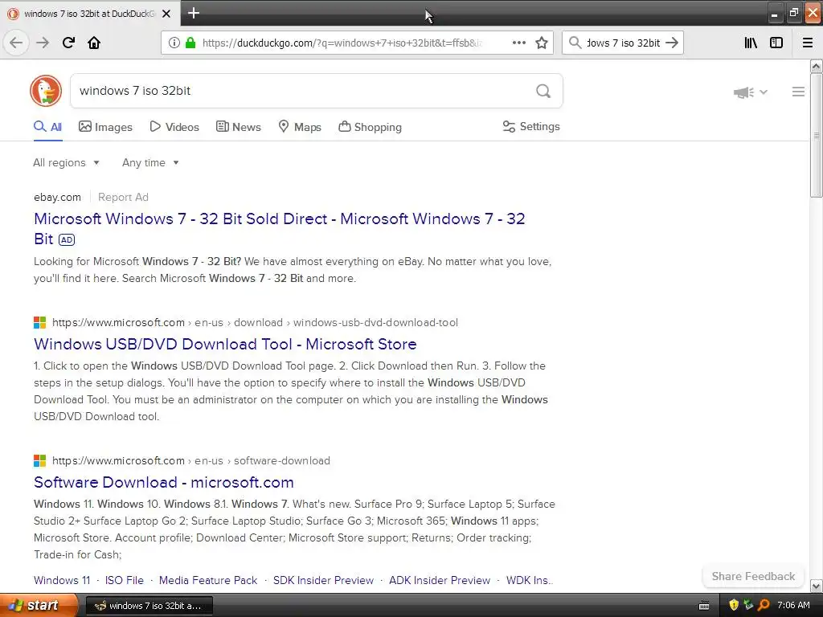Screen dimensions: 823x617
Task: Open Windows USB/DVD Download Tool result
Action: 225,344
